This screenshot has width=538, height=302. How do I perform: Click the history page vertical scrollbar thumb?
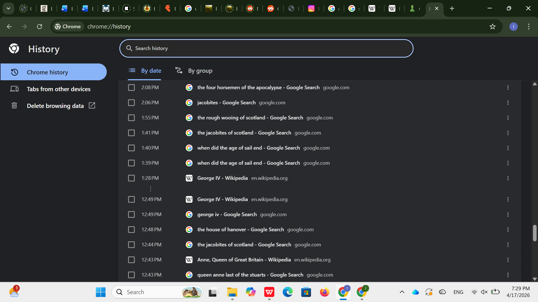coord(535,233)
